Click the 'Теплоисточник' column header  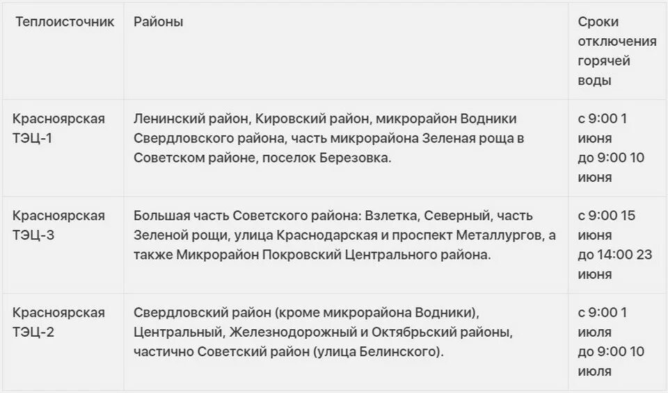pos(65,22)
